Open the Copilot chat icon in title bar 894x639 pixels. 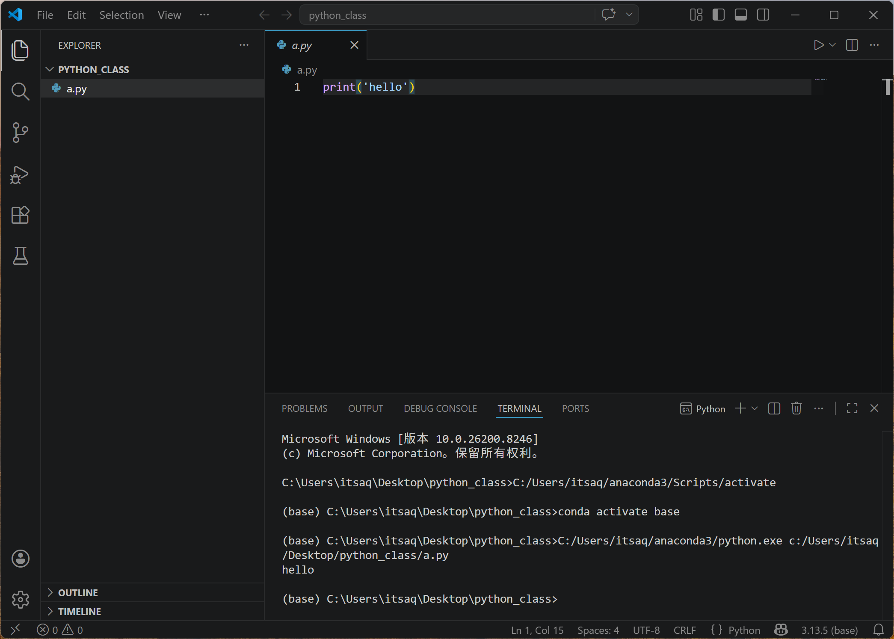pyautogui.click(x=609, y=15)
